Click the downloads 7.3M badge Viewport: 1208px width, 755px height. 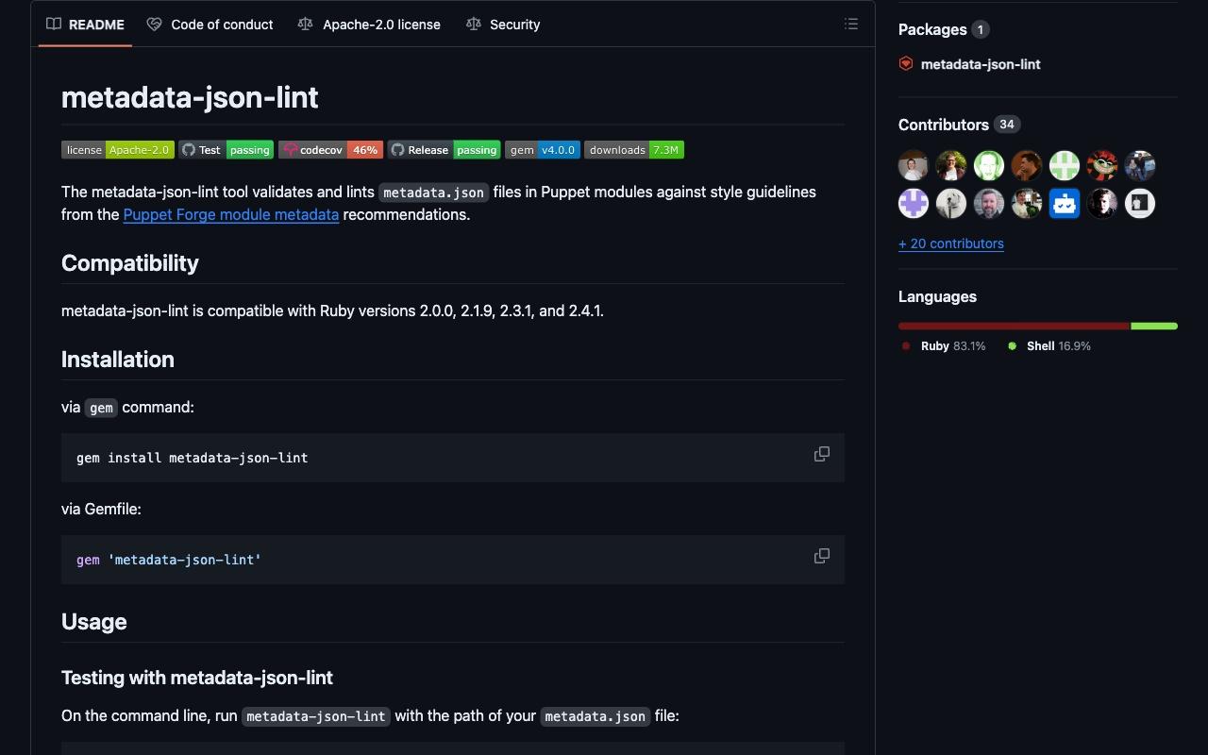point(634,150)
